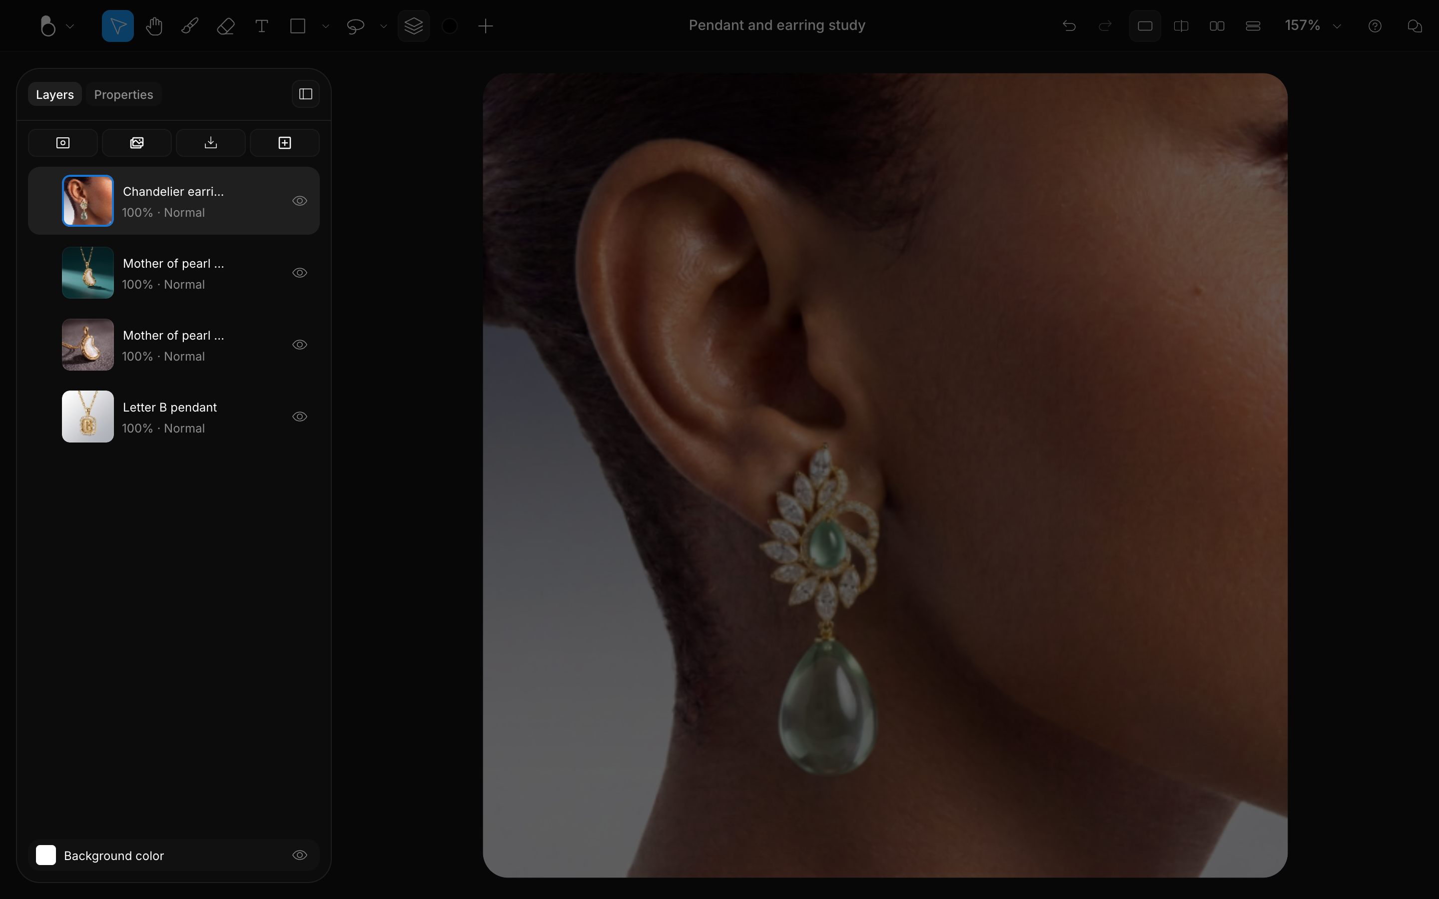
Task: Click the Letter B pendant thumbnail
Action: pos(88,417)
